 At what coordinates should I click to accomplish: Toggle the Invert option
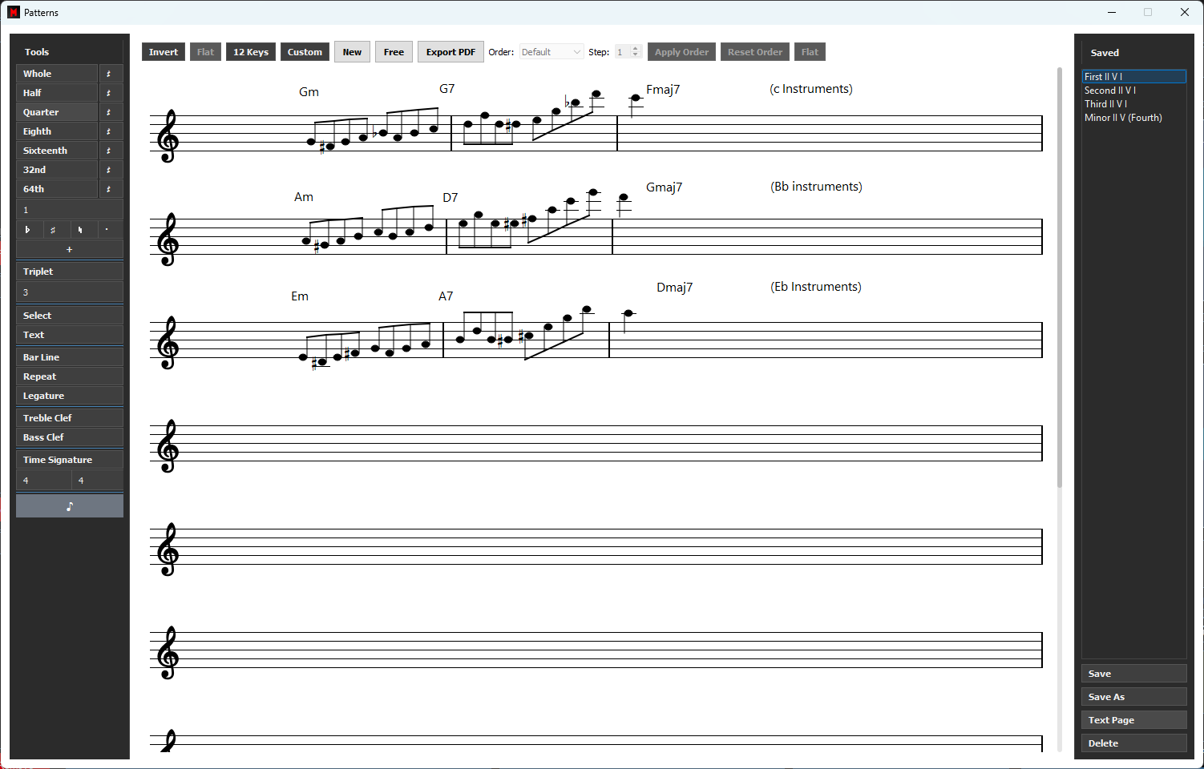point(164,52)
